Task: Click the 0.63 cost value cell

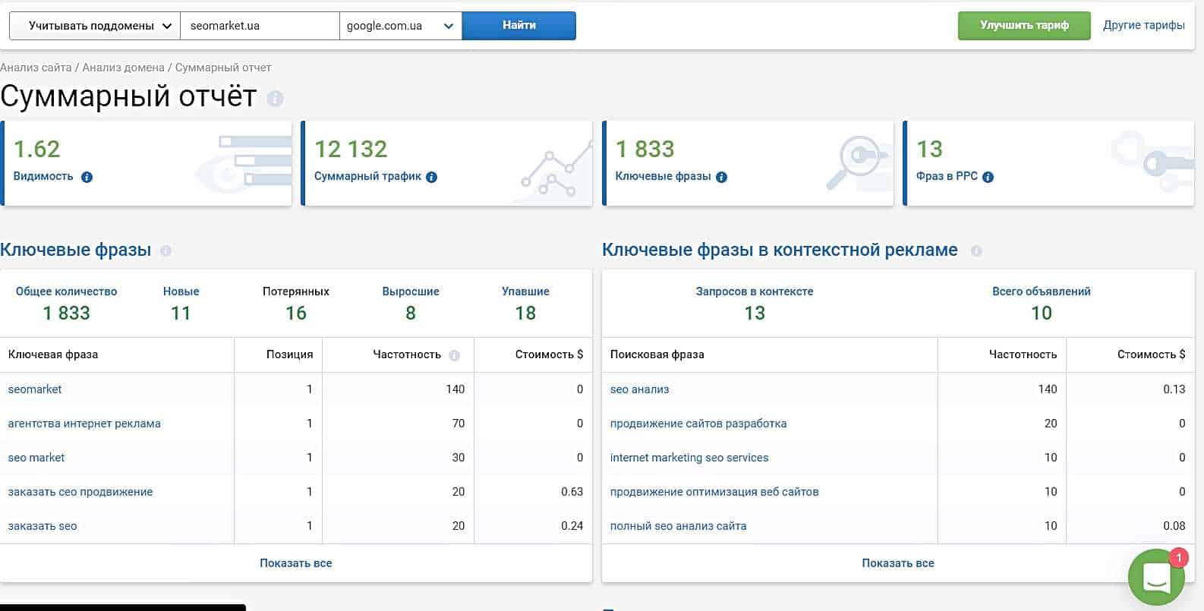Action: (572, 492)
